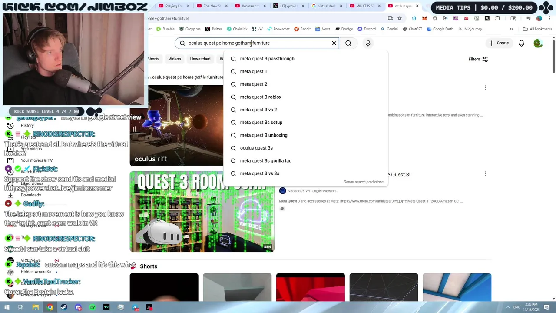Select suggestion meta quest 3s gorilla tag
556x313 pixels.
tap(305, 161)
